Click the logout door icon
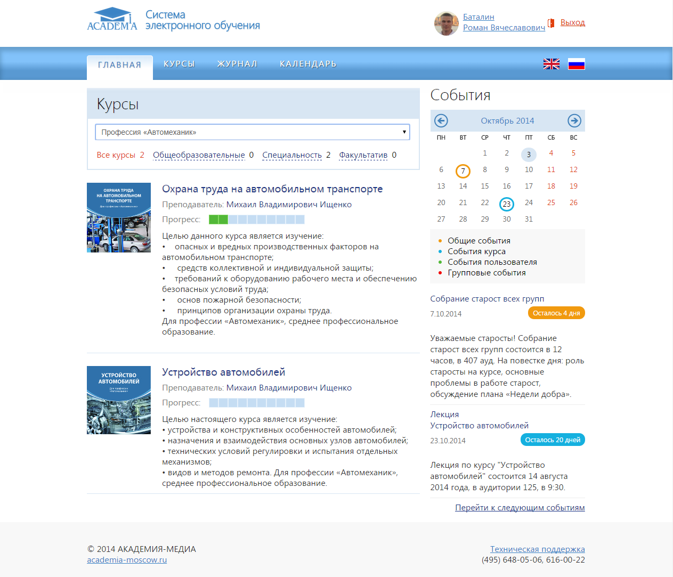The width and height of the screenshot is (673, 577). click(551, 23)
